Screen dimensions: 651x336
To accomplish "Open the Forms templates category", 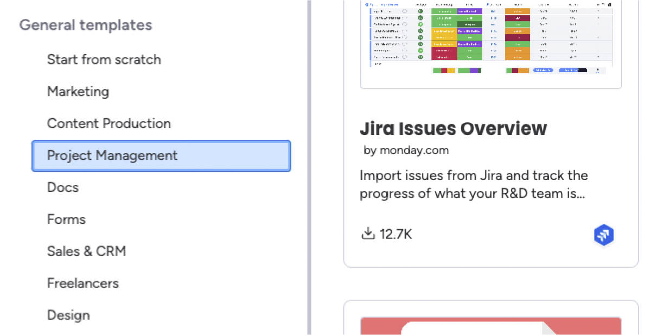I will pyautogui.click(x=66, y=219).
